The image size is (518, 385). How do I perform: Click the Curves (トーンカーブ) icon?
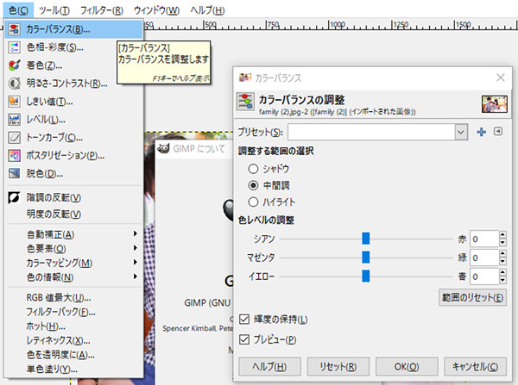(x=14, y=137)
